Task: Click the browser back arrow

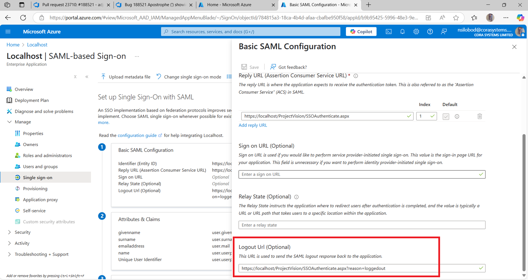Action: [x=8, y=18]
